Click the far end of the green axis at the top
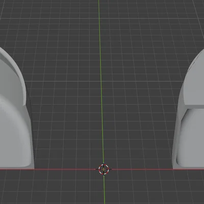Screen dimensions: 204x204 pyautogui.click(x=98, y=3)
